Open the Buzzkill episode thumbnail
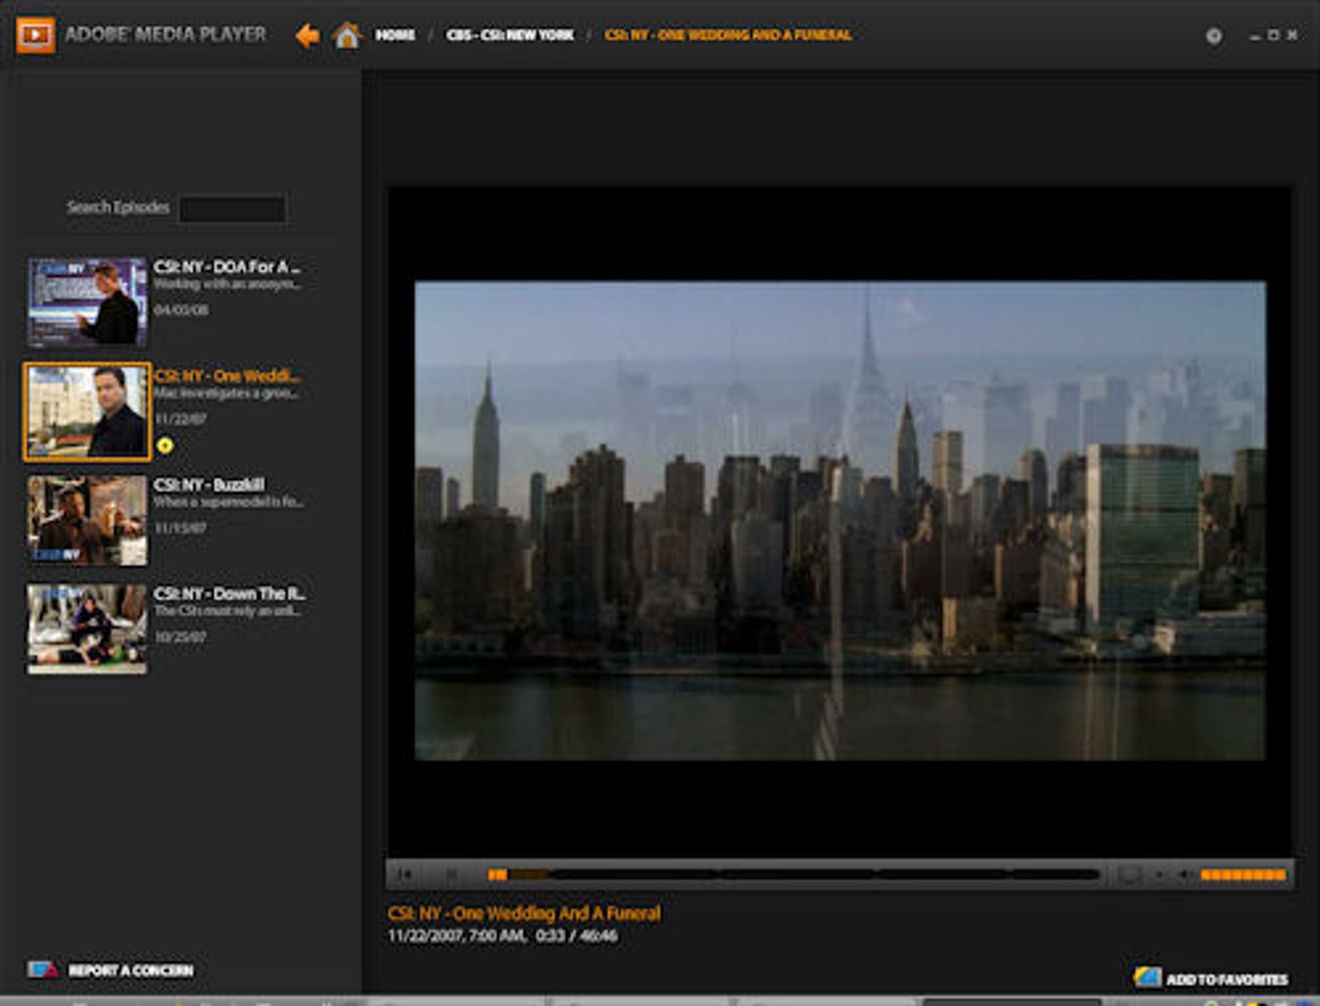 click(x=87, y=520)
